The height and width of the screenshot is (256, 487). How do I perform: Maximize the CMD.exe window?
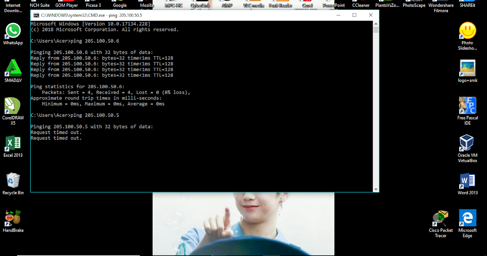[354, 15]
